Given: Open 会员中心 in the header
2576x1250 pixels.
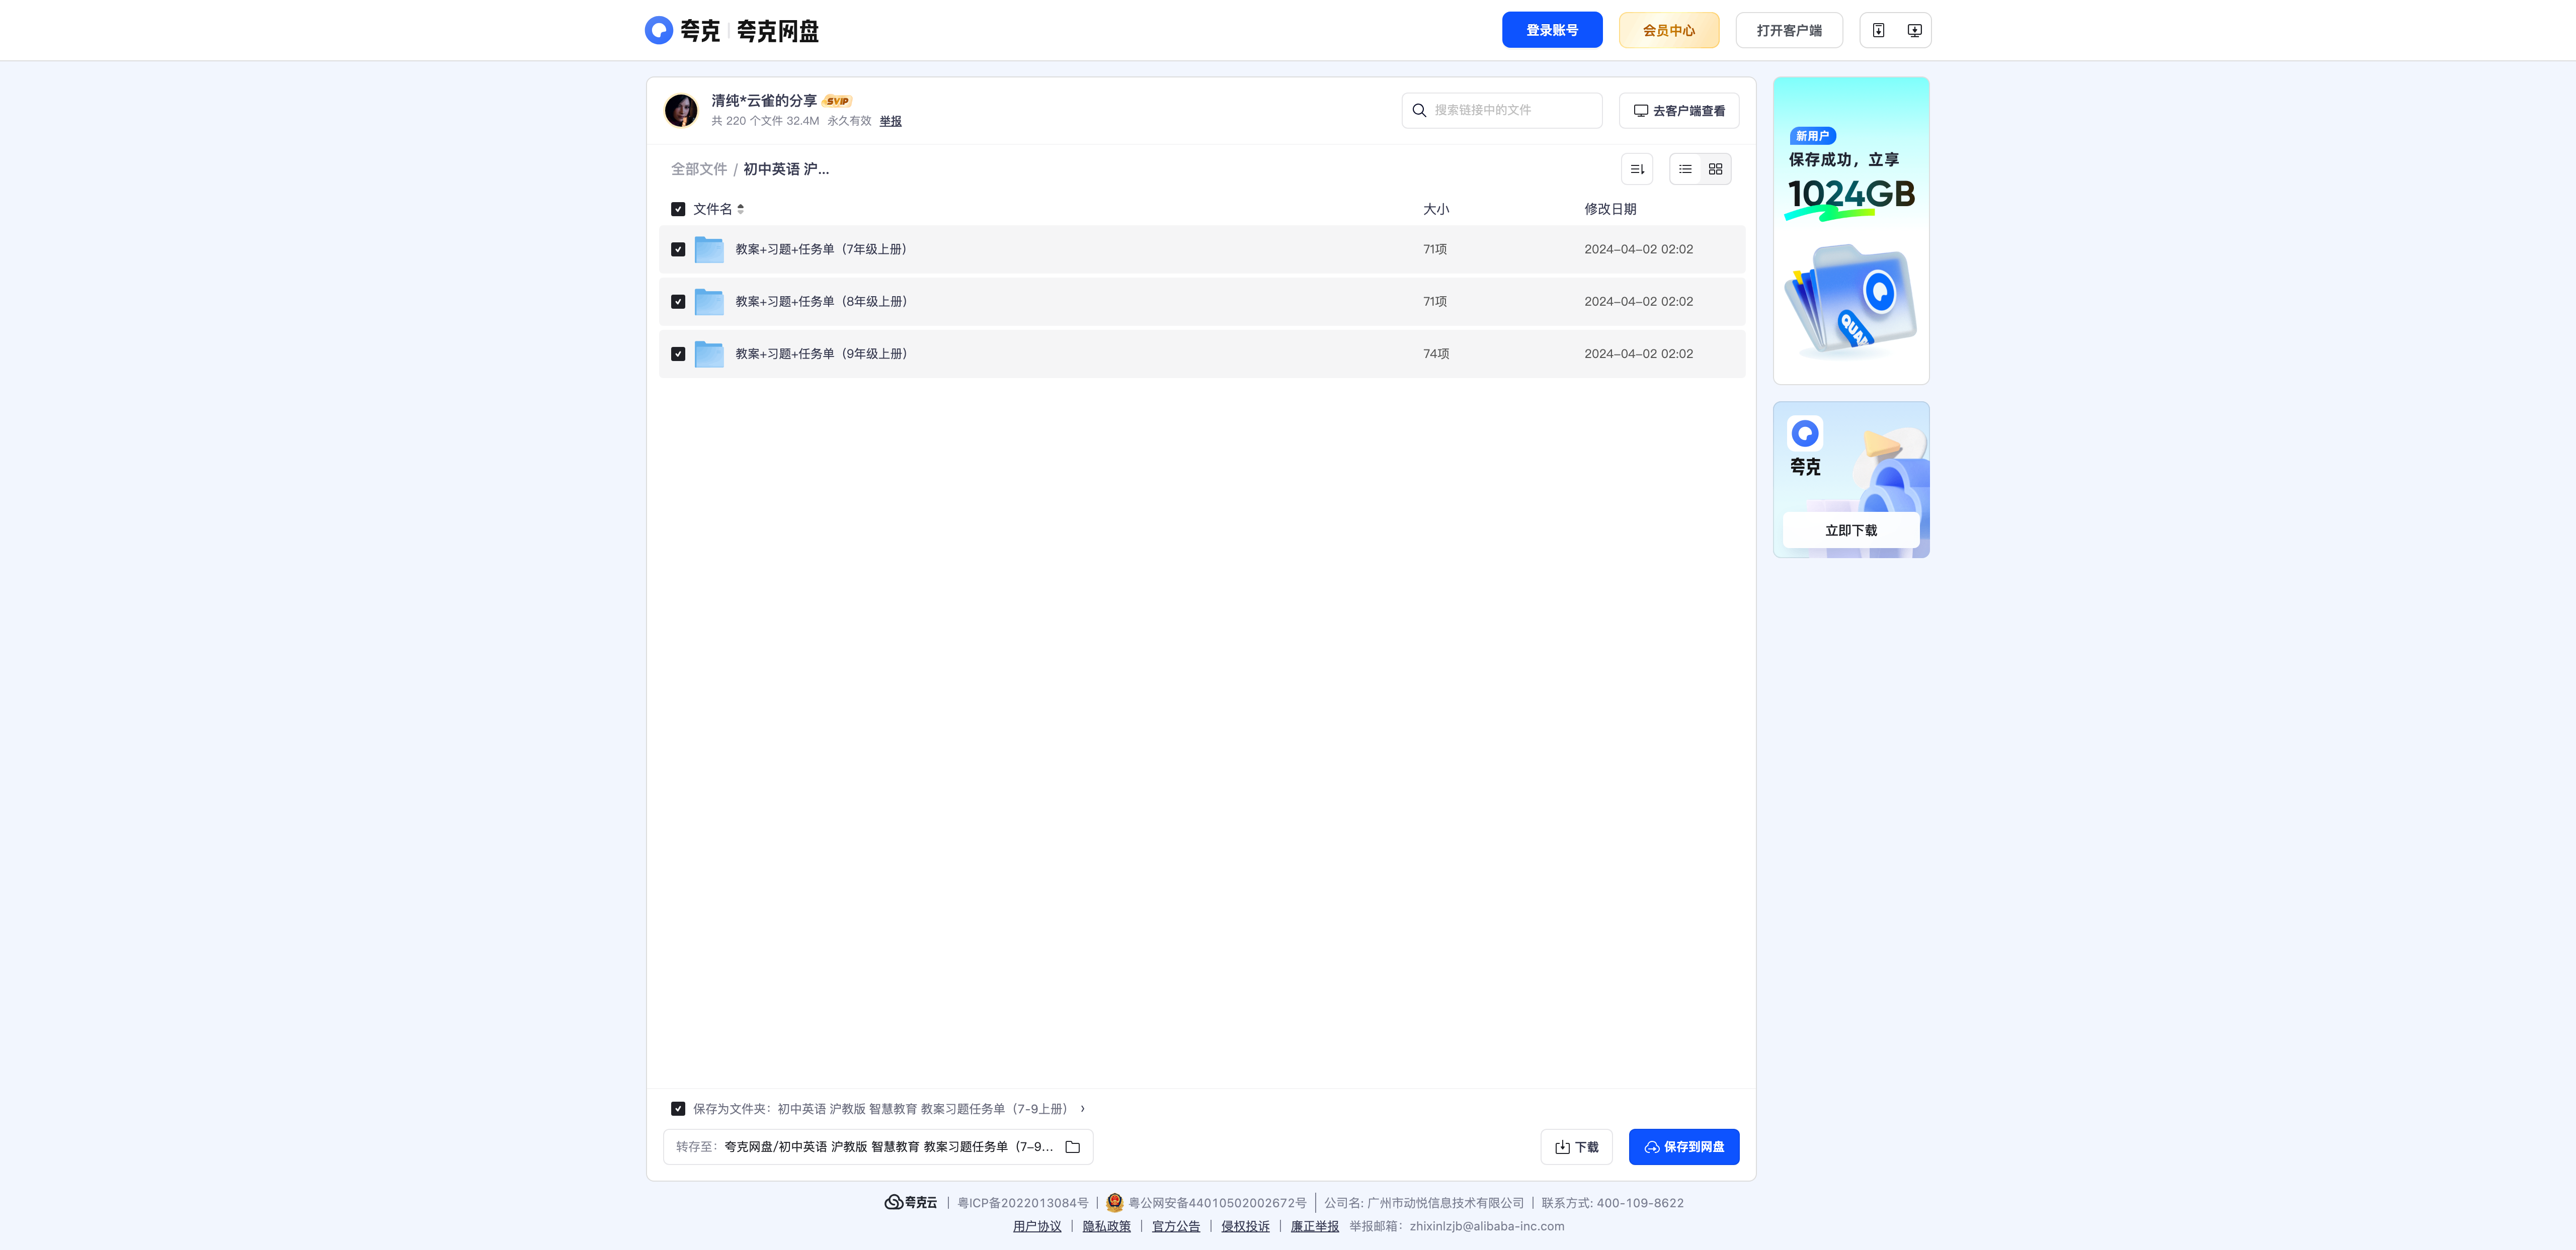Looking at the screenshot, I should click(1669, 30).
